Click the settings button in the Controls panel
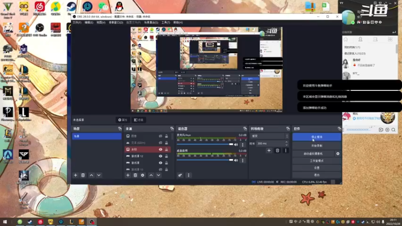 (x=317, y=168)
